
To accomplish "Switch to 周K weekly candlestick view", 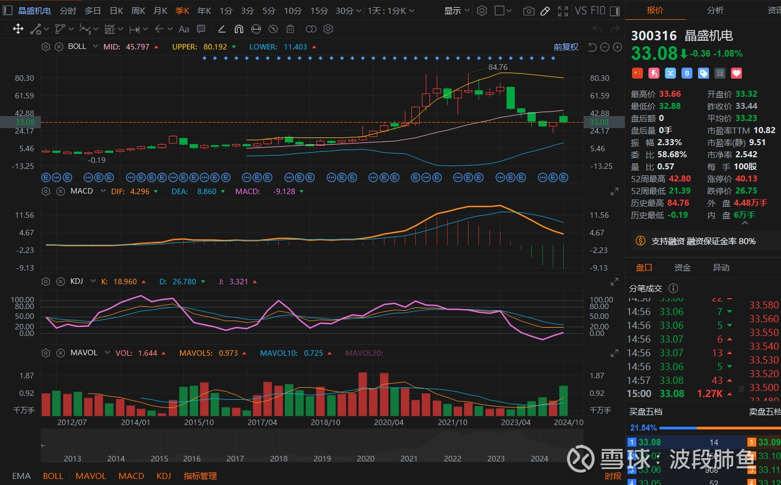I will [x=139, y=10].
